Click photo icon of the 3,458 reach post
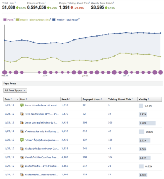 22,122
